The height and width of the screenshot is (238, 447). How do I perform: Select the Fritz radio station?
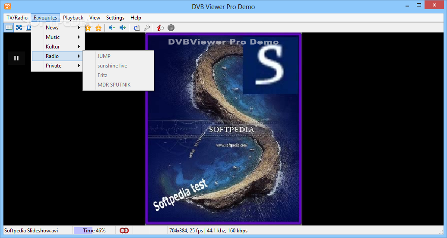point(118,75)
